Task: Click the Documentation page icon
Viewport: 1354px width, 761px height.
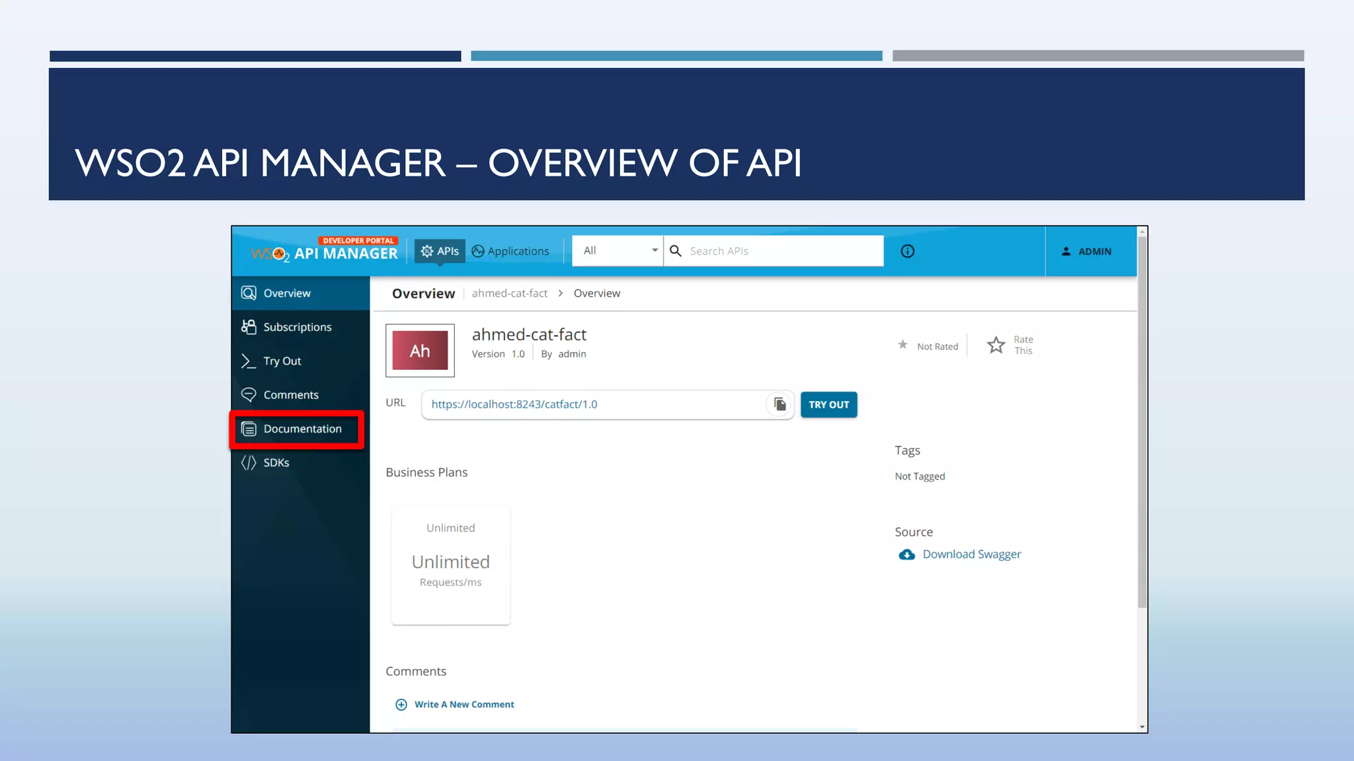Action: tap(249, 429)
